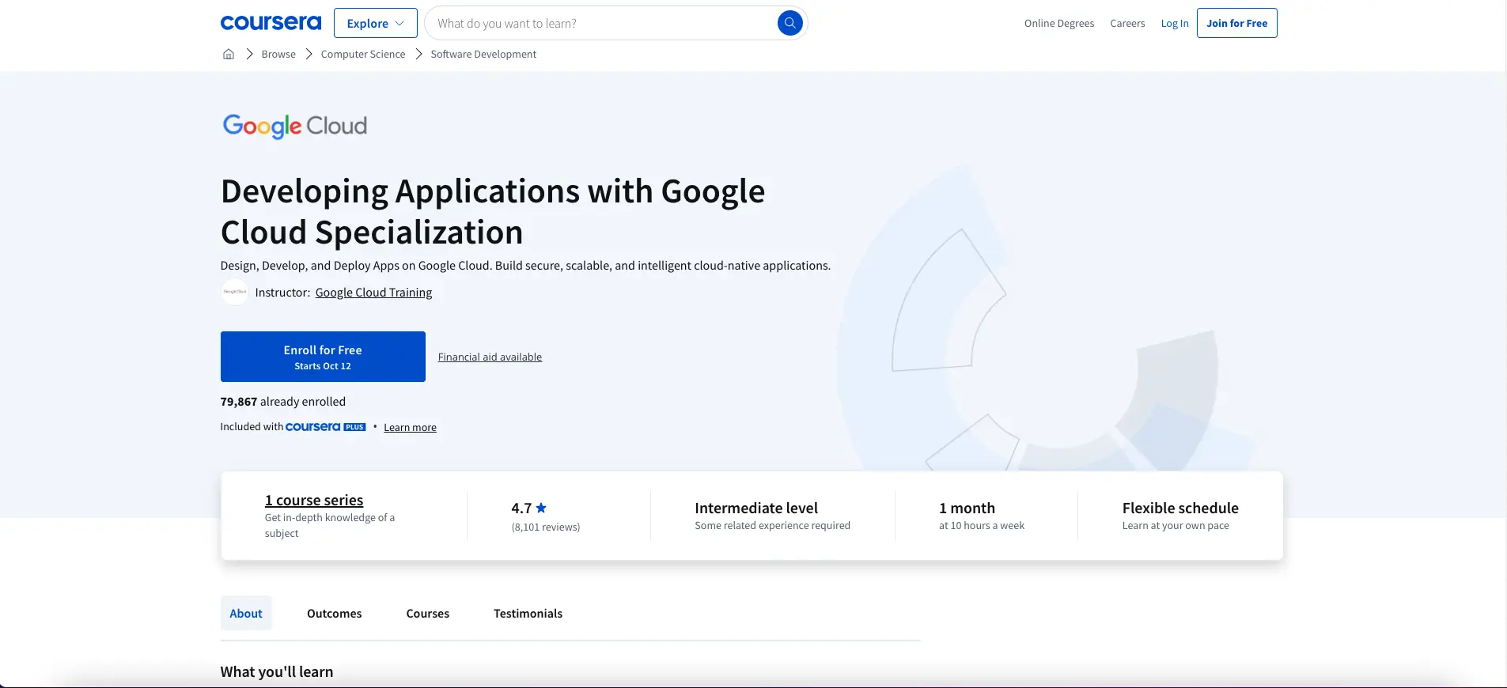
Task: Click Log In
Action: click(x=1175, y=23)
